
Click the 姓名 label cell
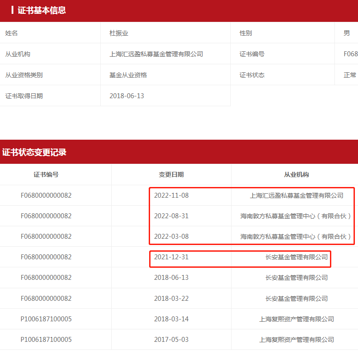[12, 33]
